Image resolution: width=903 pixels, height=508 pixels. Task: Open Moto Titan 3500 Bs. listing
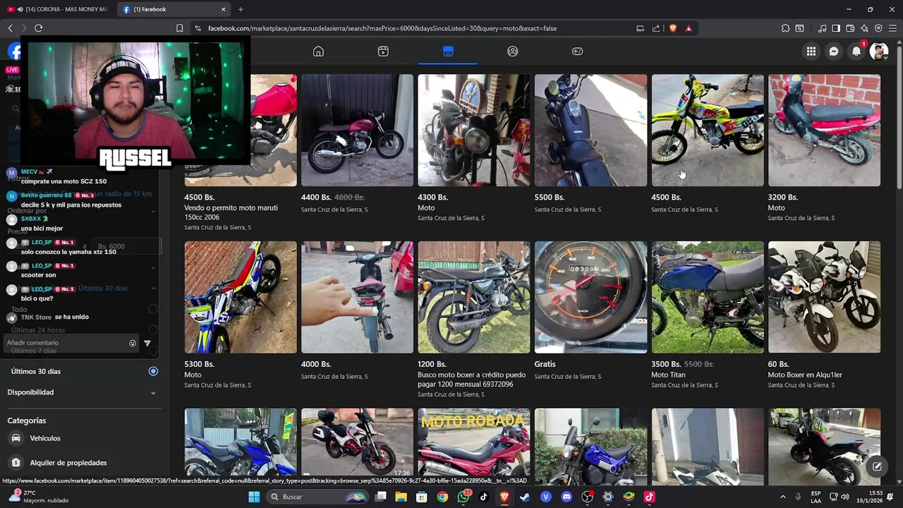668,375
